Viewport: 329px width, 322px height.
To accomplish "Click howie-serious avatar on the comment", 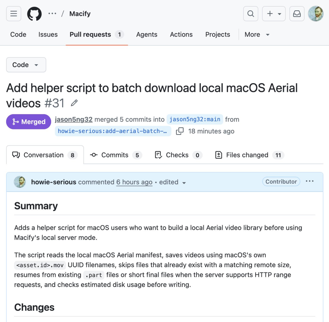I will pos(20,182).
